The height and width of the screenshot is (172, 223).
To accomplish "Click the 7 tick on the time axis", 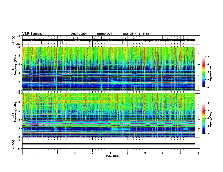I will coord(145,153).
